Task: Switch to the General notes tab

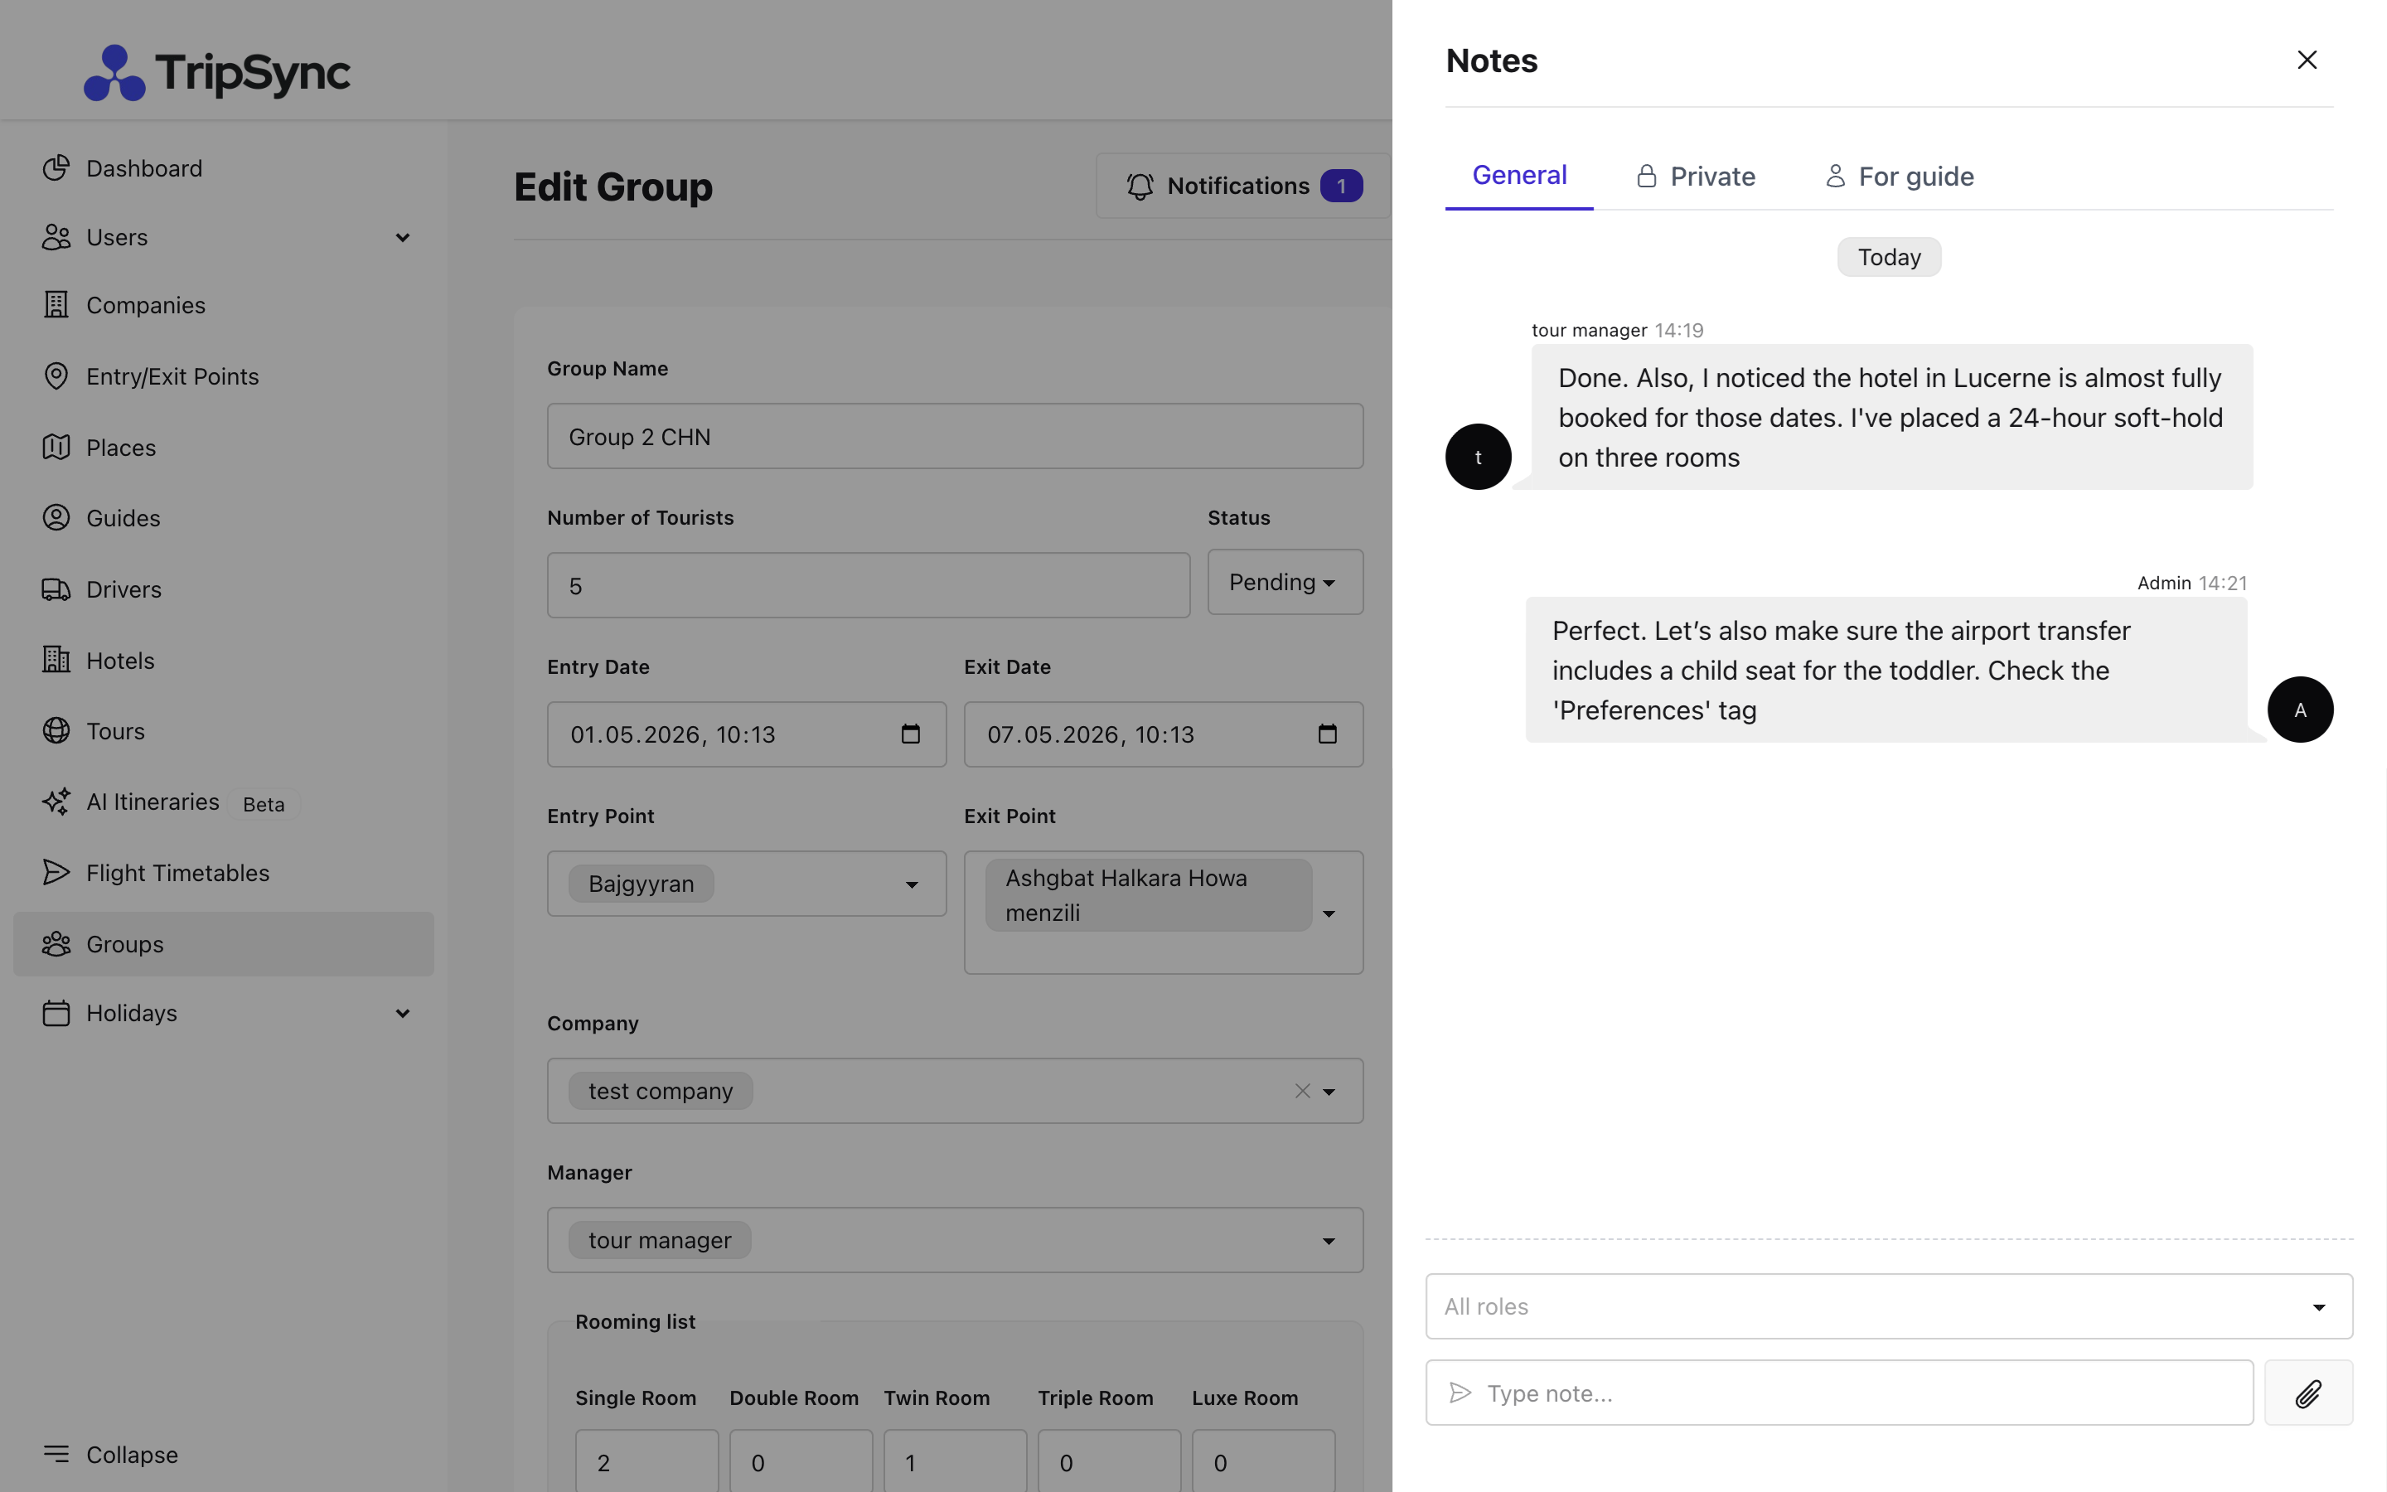Action: [x=1519, y=176]
